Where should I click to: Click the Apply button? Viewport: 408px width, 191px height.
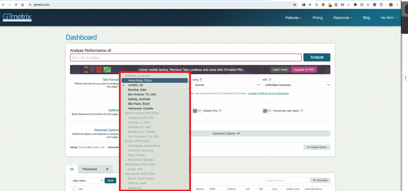click(x=110, y=181)
